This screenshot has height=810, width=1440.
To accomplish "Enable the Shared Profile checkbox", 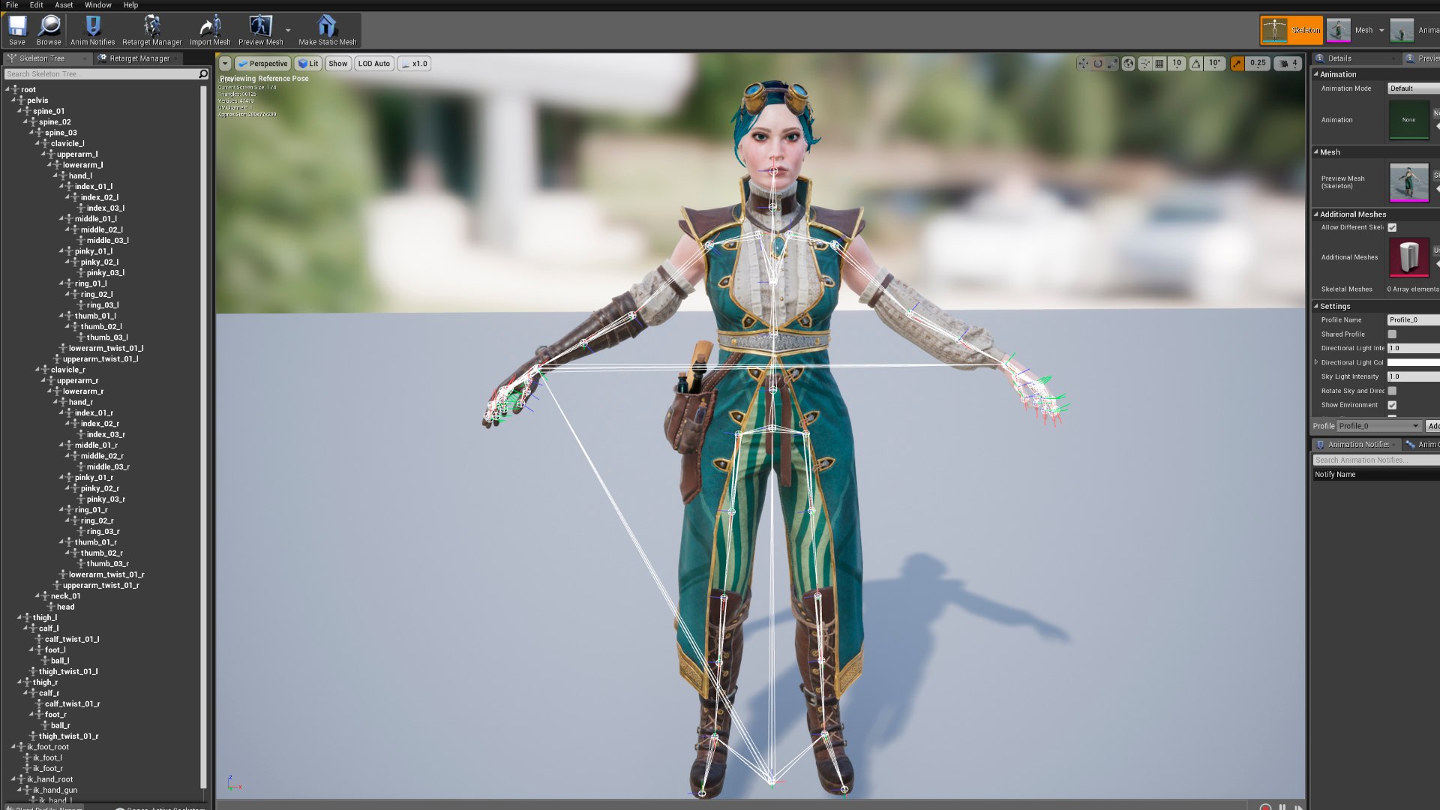I will [x=1392, y=334].
